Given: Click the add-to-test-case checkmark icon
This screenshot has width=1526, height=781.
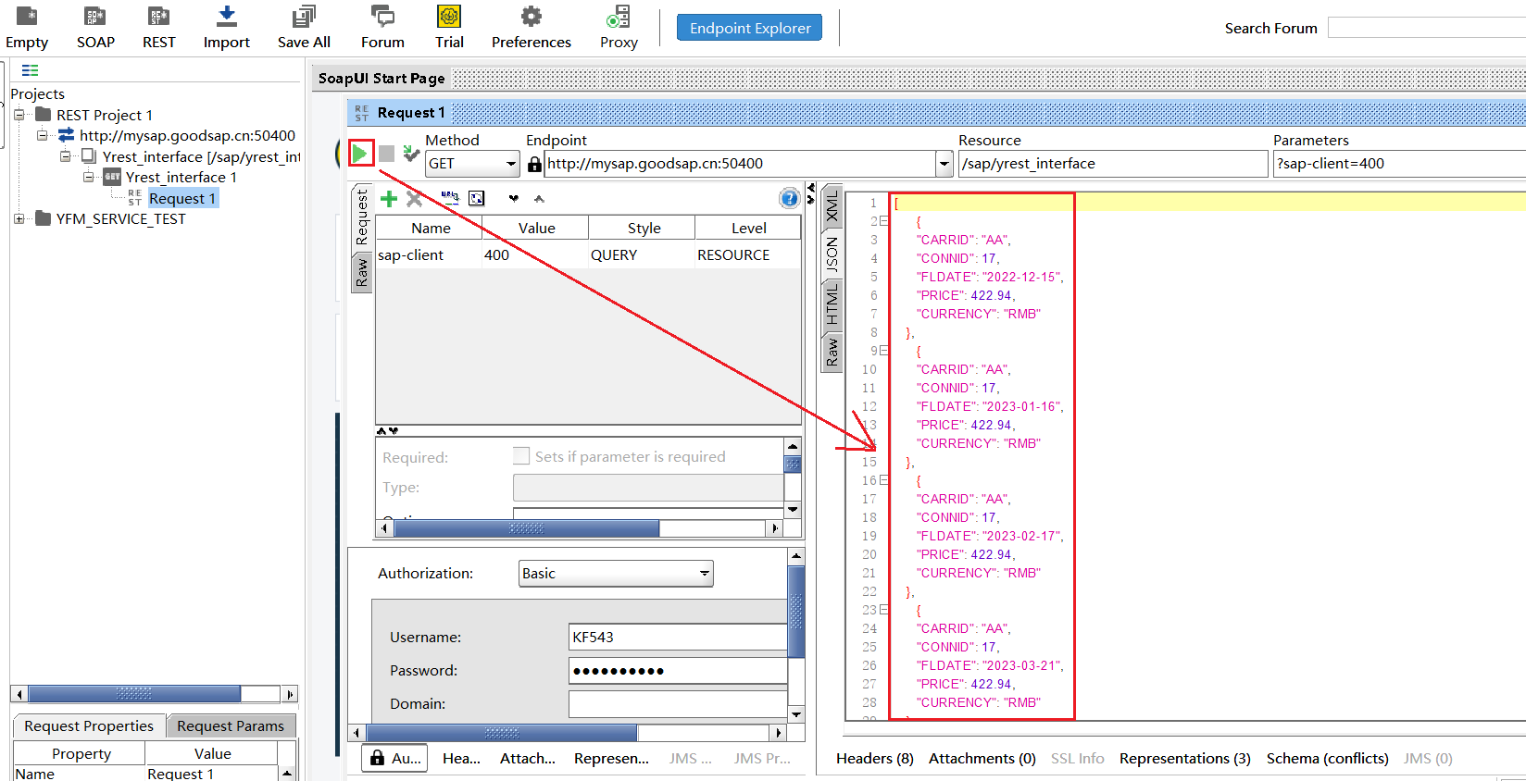Looking at the screenshot, I should pos(412,154).
